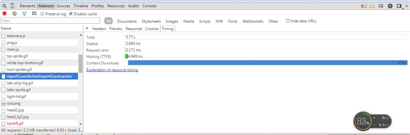Switch to Timeline panel
Image resolution: width=410 pixels, height=135 pixels.
click(x=81, y=6)
